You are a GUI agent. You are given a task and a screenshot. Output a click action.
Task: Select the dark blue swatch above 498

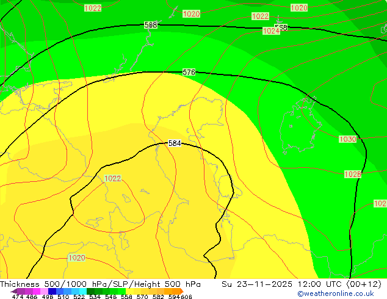[x=52, y=291]
